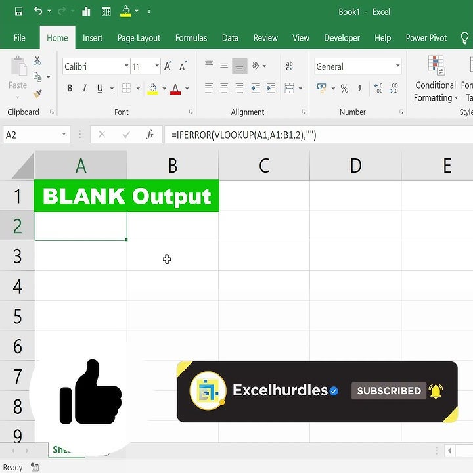Click the chart icon in quick access toolbar
This screenshot has height=473, width=473.
86,11
